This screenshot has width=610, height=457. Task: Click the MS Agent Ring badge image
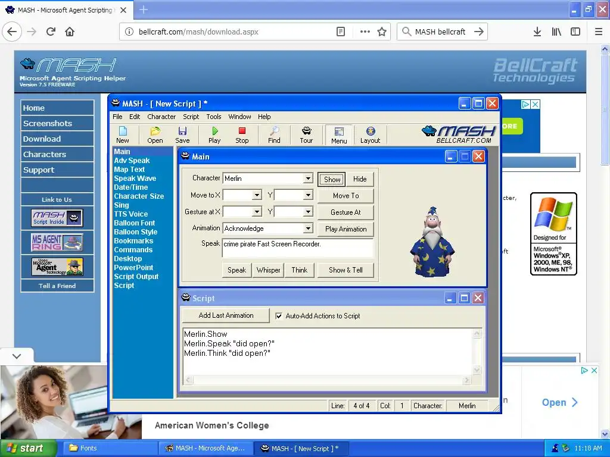(x=57, y=242)
